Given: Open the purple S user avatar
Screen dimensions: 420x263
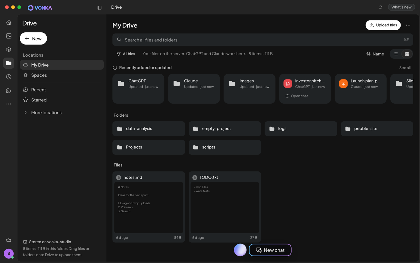Looking at the screenshot, I should 9,253.
